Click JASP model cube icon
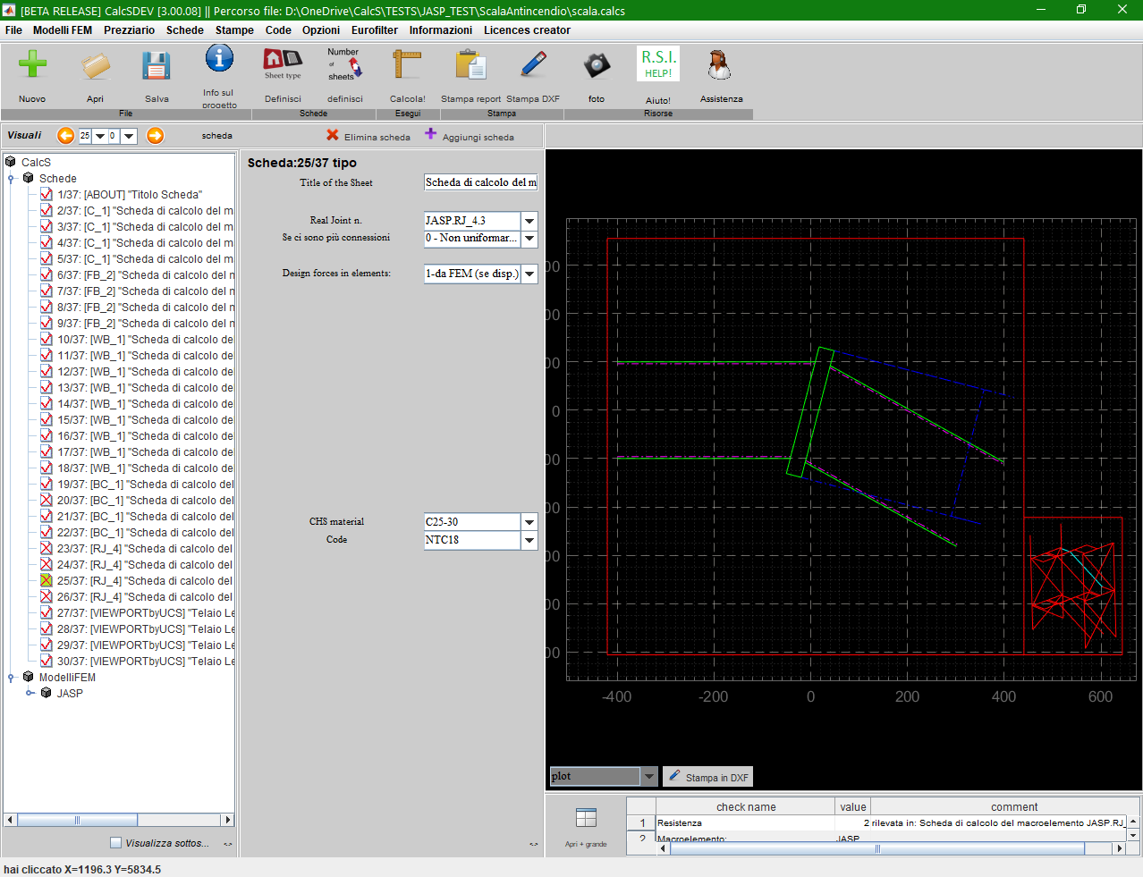The width and height of the screenshot is (1143, 877). click(x=47, y=693)
